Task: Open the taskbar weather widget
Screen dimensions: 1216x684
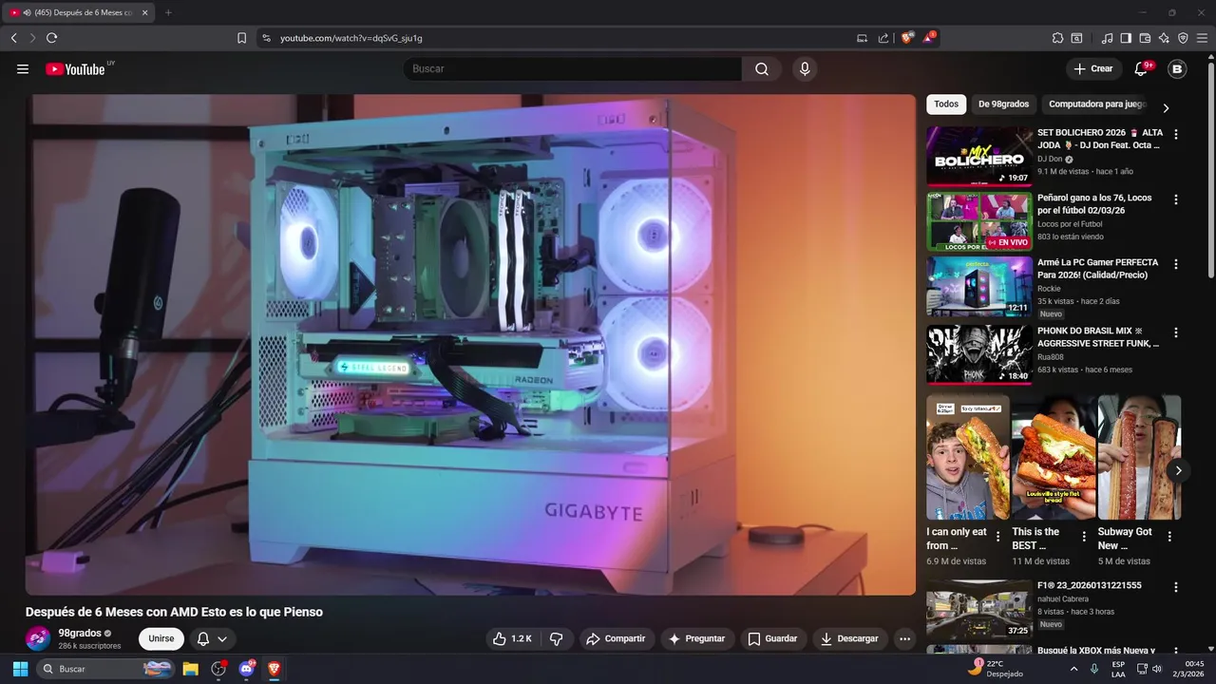Action: pyautogui.click(x=996, y=669)
